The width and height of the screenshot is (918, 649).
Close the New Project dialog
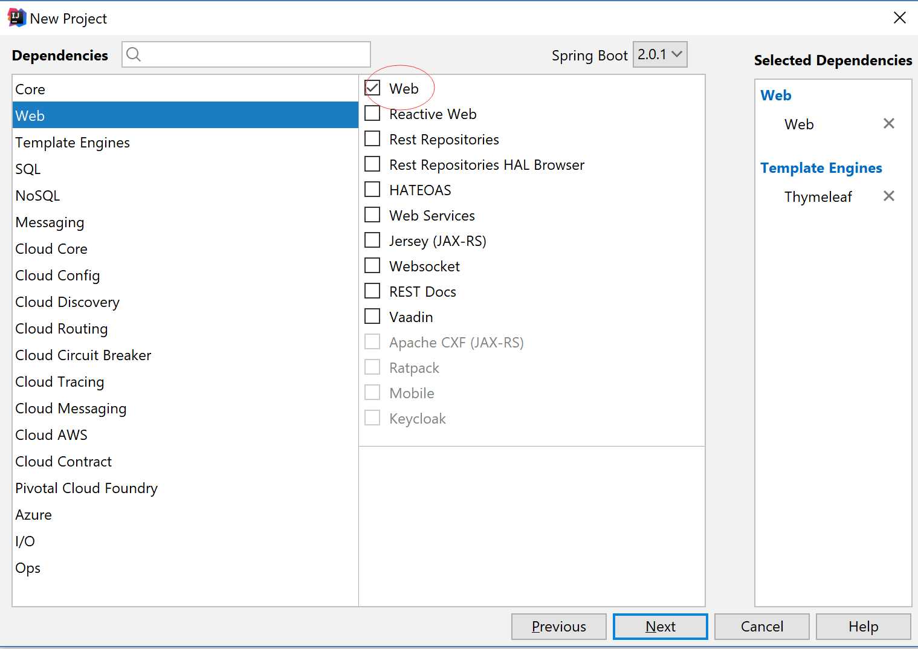tap(899, 18)
